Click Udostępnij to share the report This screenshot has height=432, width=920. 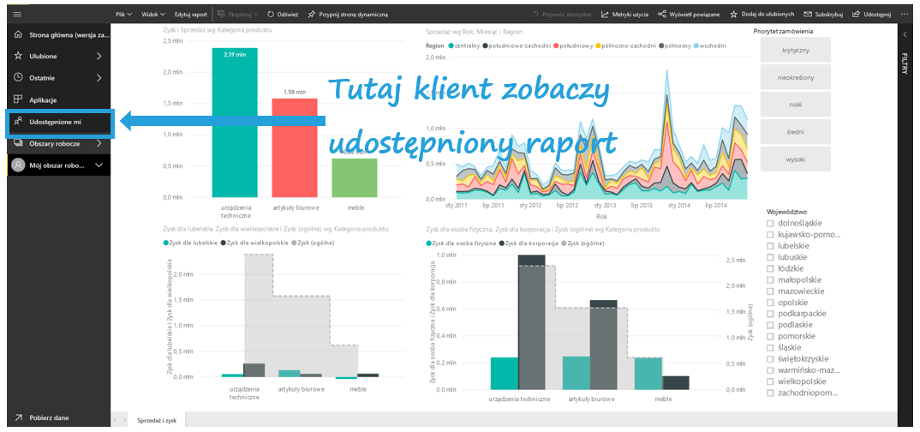click(872, 15)
